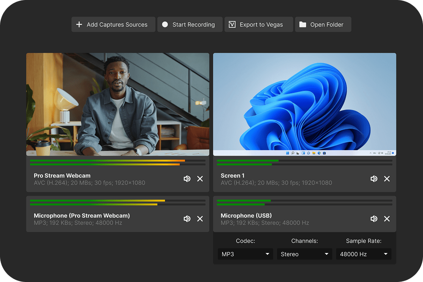Select the webcam preview thumbnail
423x282 pixels.
click(118, 104)
